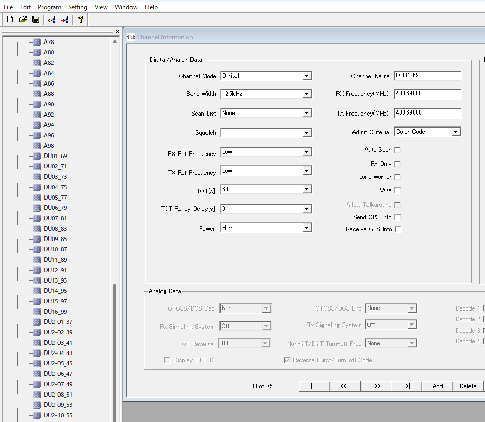Click the red-arrow radio write icon
This screenshot has height=422, width=485.
[x=65, y=20]
